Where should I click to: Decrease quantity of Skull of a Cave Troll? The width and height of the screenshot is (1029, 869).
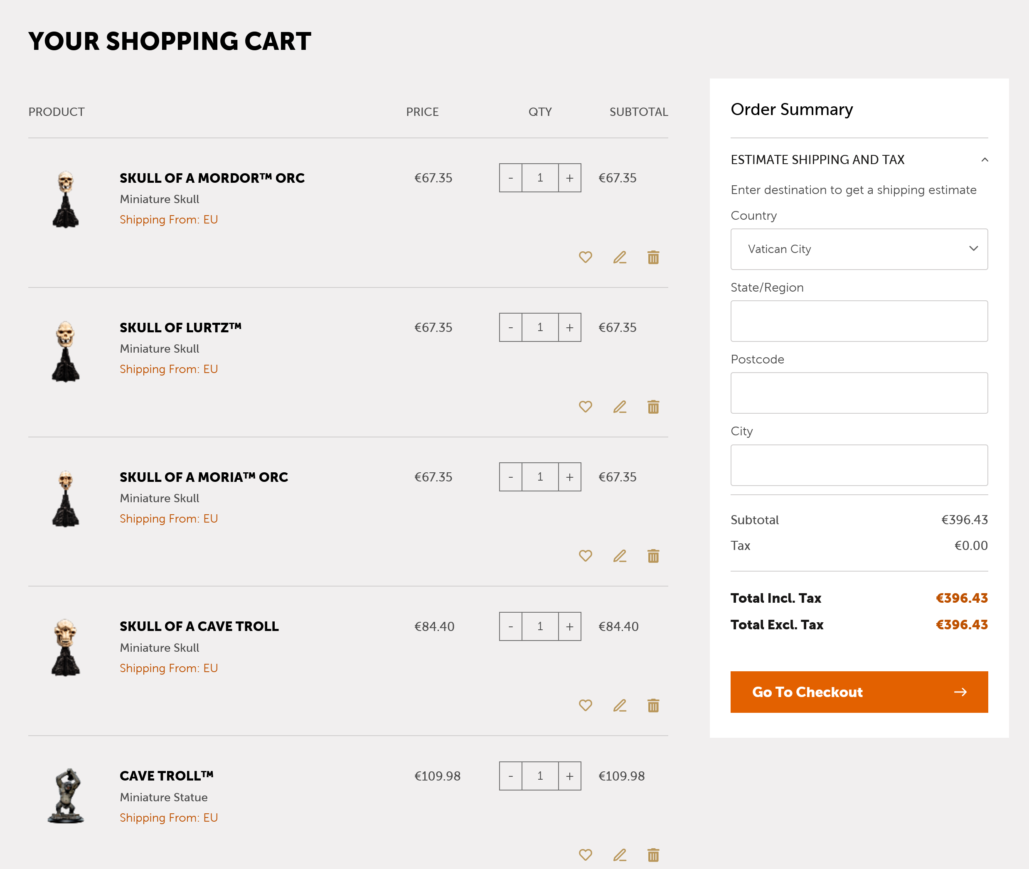[511, 627]
